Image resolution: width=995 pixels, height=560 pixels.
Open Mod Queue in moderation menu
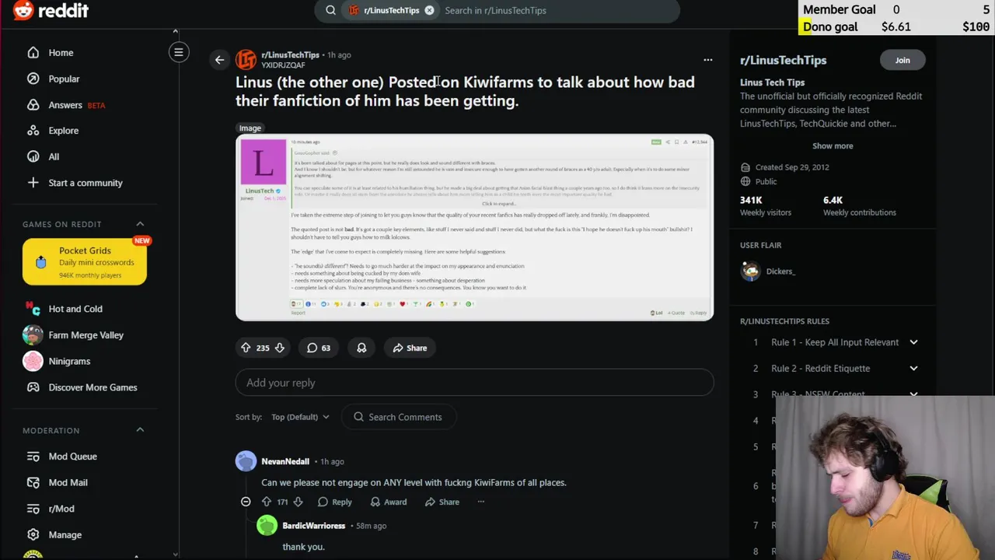tap(73, 457)
